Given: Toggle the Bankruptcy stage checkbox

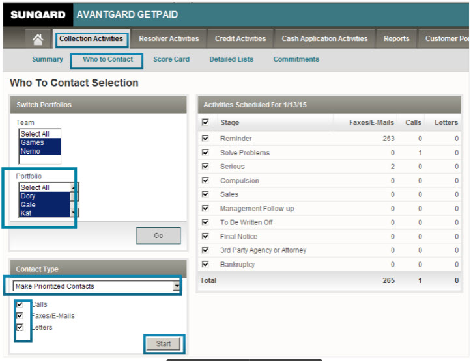Looking at the screenshot, I should [205, 264].
